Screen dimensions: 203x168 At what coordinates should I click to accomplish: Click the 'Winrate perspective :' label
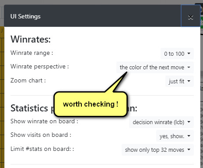39,67
